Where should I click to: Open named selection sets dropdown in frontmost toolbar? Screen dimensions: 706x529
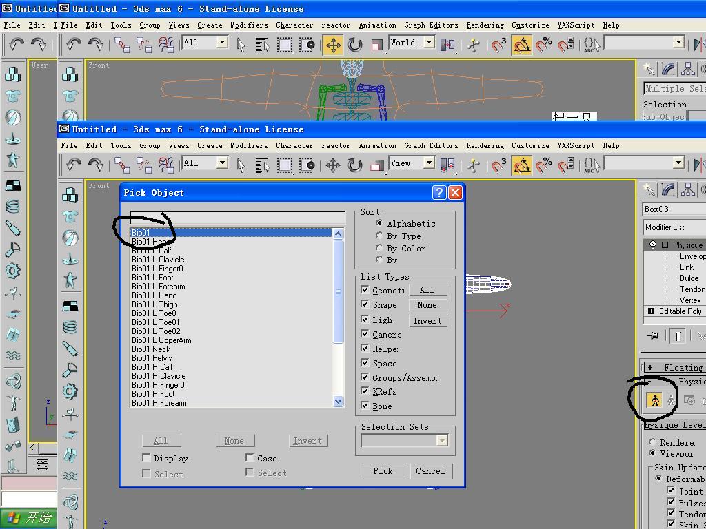pyautogui.click(x=678, y=163)
